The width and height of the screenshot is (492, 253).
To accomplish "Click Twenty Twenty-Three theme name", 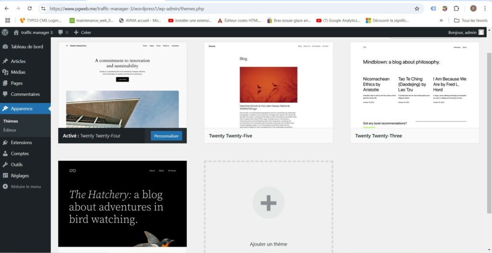I will [379, 136].
